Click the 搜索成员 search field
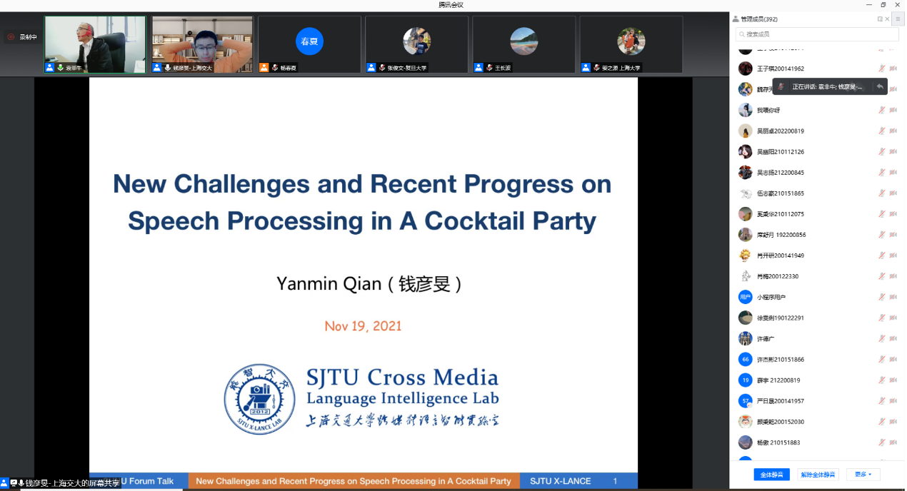 coord(814,34)
